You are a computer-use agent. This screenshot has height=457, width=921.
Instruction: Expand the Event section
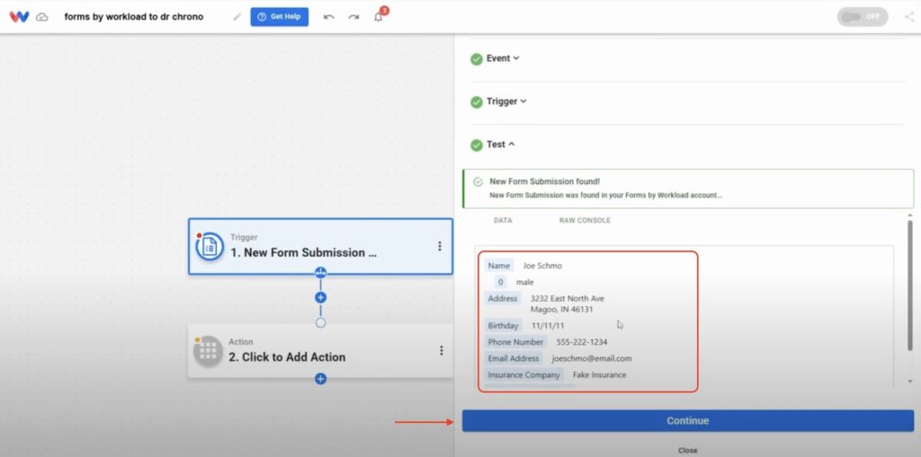(x=503, y=58)
